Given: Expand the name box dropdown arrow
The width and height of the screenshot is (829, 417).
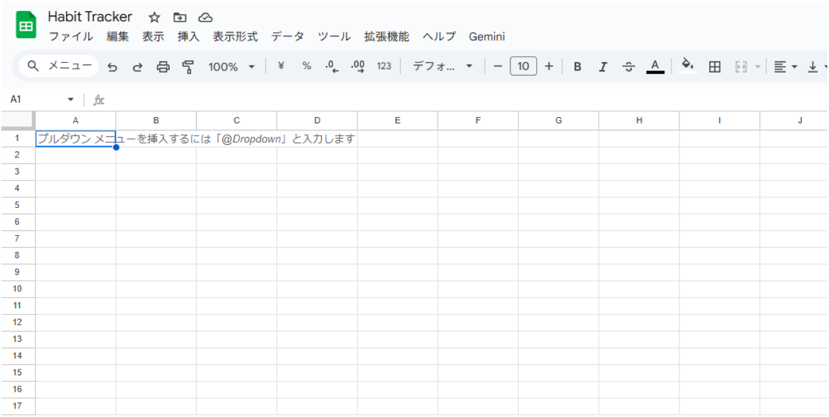Looking at the screenshot, I should [71, 100].
